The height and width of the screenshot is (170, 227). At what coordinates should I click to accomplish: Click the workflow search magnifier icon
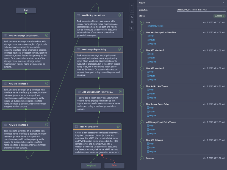pyautogui.click(x=131, y=28)
